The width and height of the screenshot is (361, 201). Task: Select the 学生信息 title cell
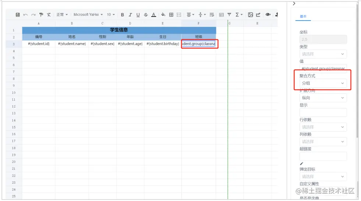pyautogui.click(x=119, y=30)
